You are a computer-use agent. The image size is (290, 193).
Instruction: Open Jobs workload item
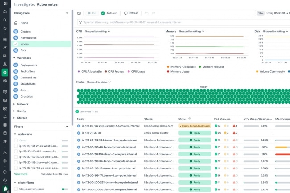(x=23, y=90)
